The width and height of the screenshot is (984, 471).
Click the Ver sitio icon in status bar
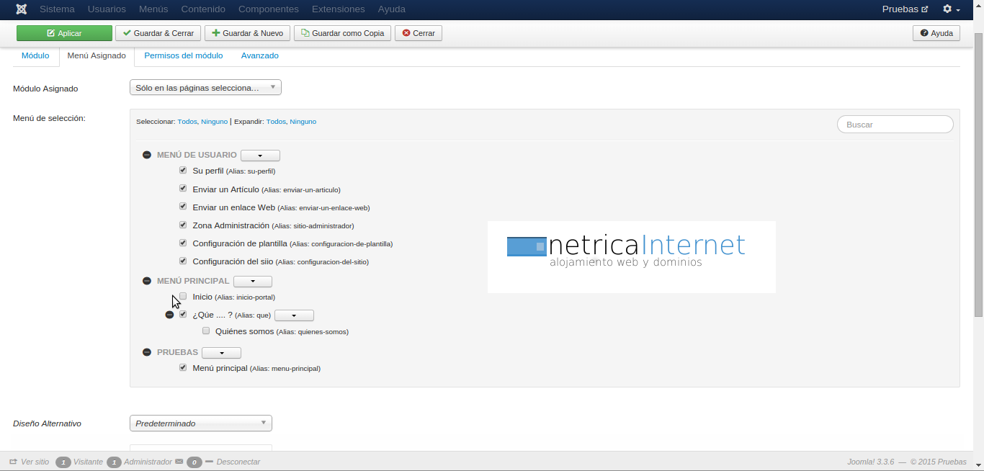[13, 462]
